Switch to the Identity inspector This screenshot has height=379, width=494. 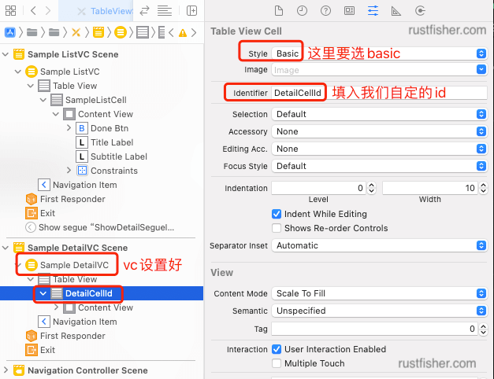(x=349, y=11)
